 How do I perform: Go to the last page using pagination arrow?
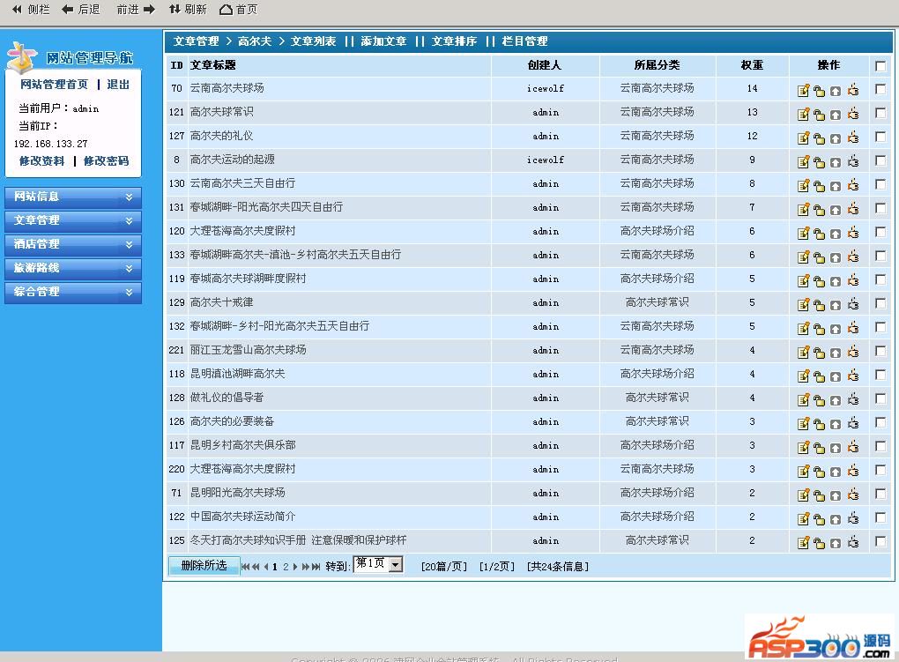[x=316, y=567]
